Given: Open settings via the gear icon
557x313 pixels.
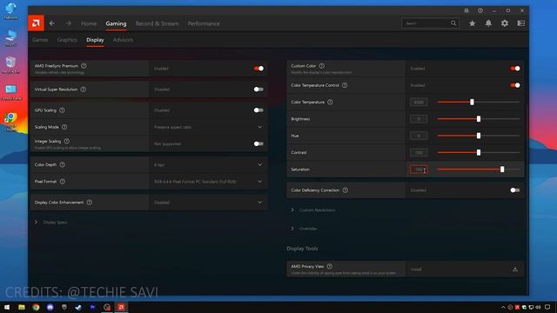Looking at the screenshot, I should point(505,23).
